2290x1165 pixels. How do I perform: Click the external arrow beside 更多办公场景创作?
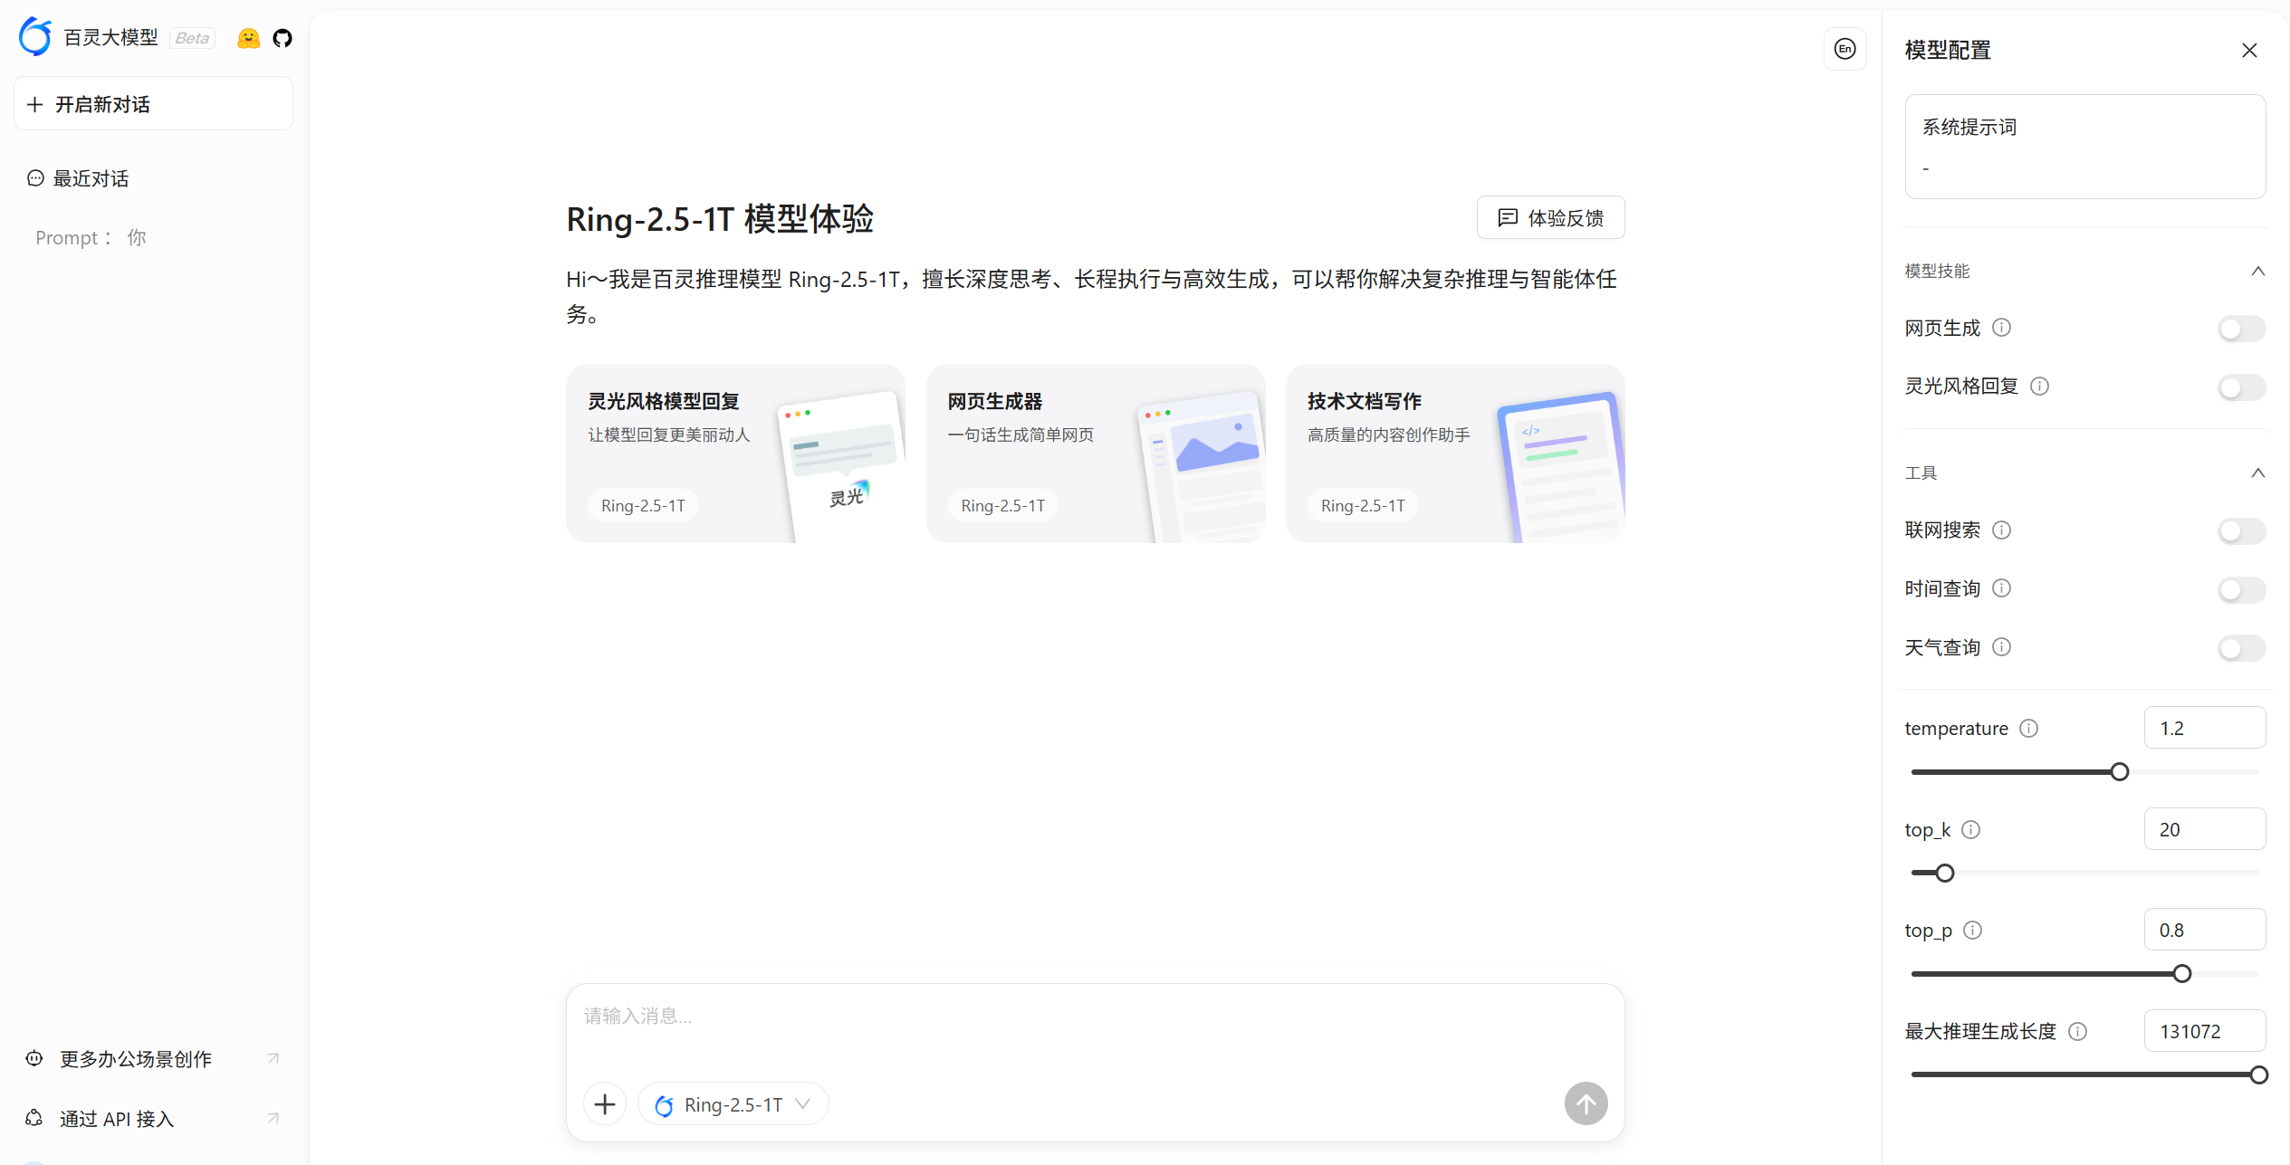pos(273,1058)
